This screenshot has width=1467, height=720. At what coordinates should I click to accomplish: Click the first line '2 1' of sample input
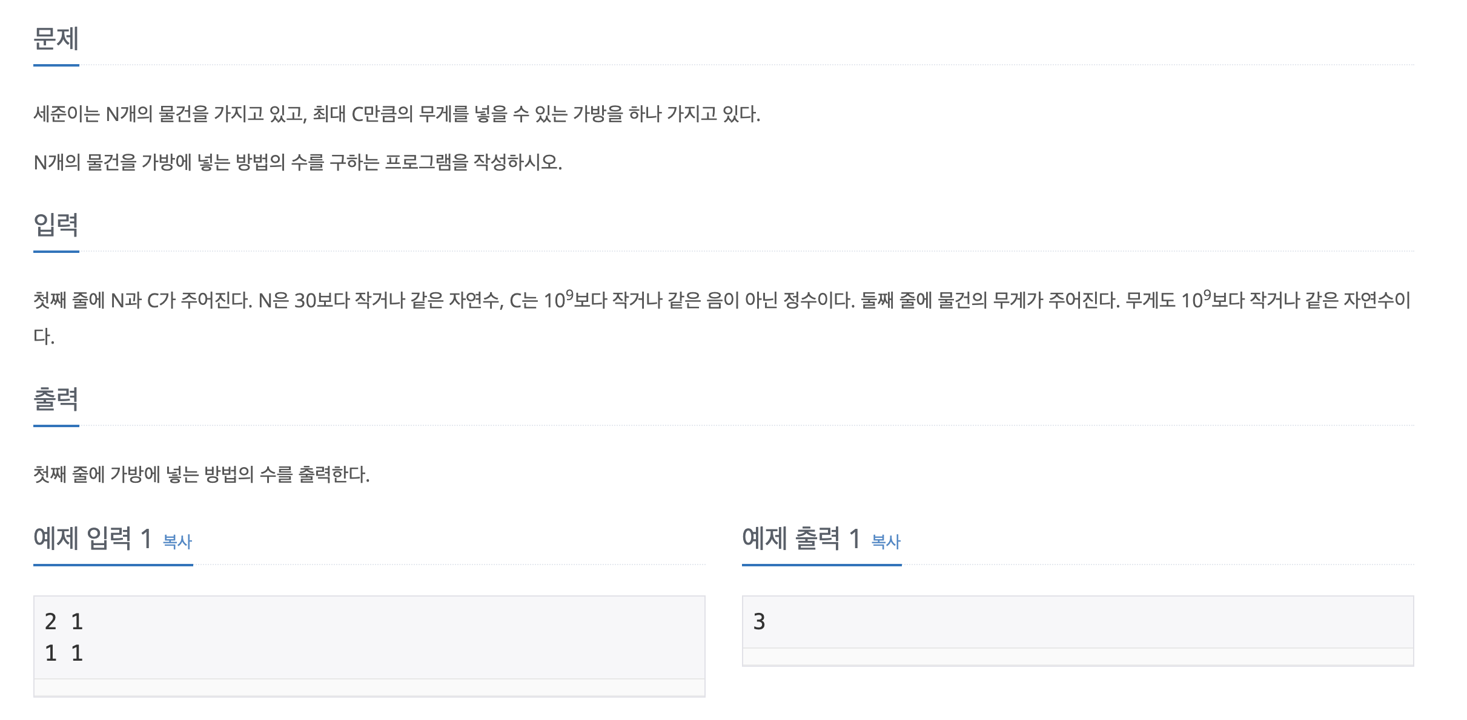click(x=64, y=621)
